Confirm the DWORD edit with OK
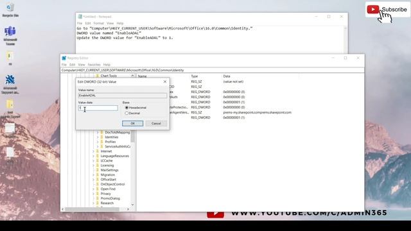 133,123
